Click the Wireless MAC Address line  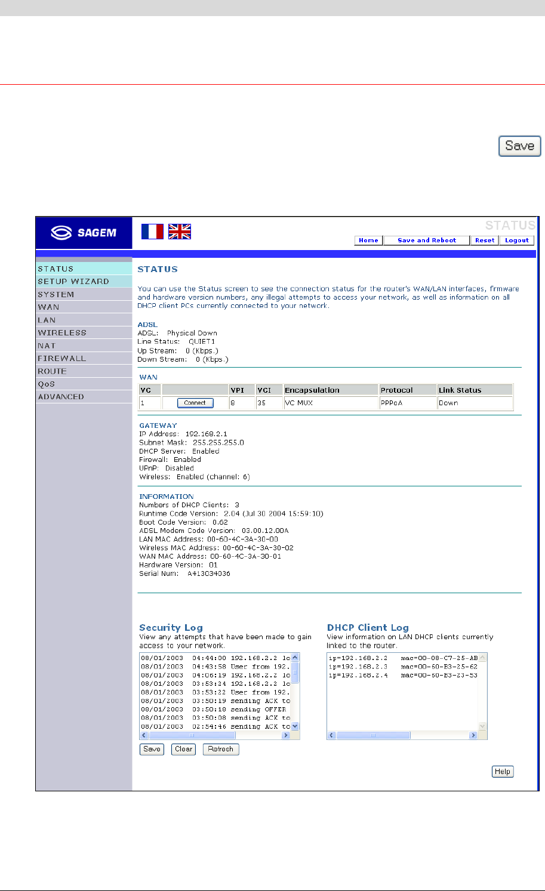(x=216, y=548)
